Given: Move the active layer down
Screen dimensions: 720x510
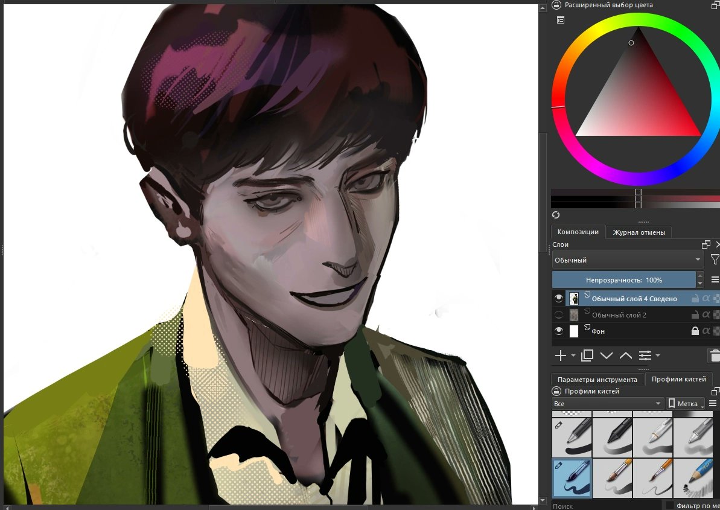Looking at the screenshot, I should click(607, 355).
